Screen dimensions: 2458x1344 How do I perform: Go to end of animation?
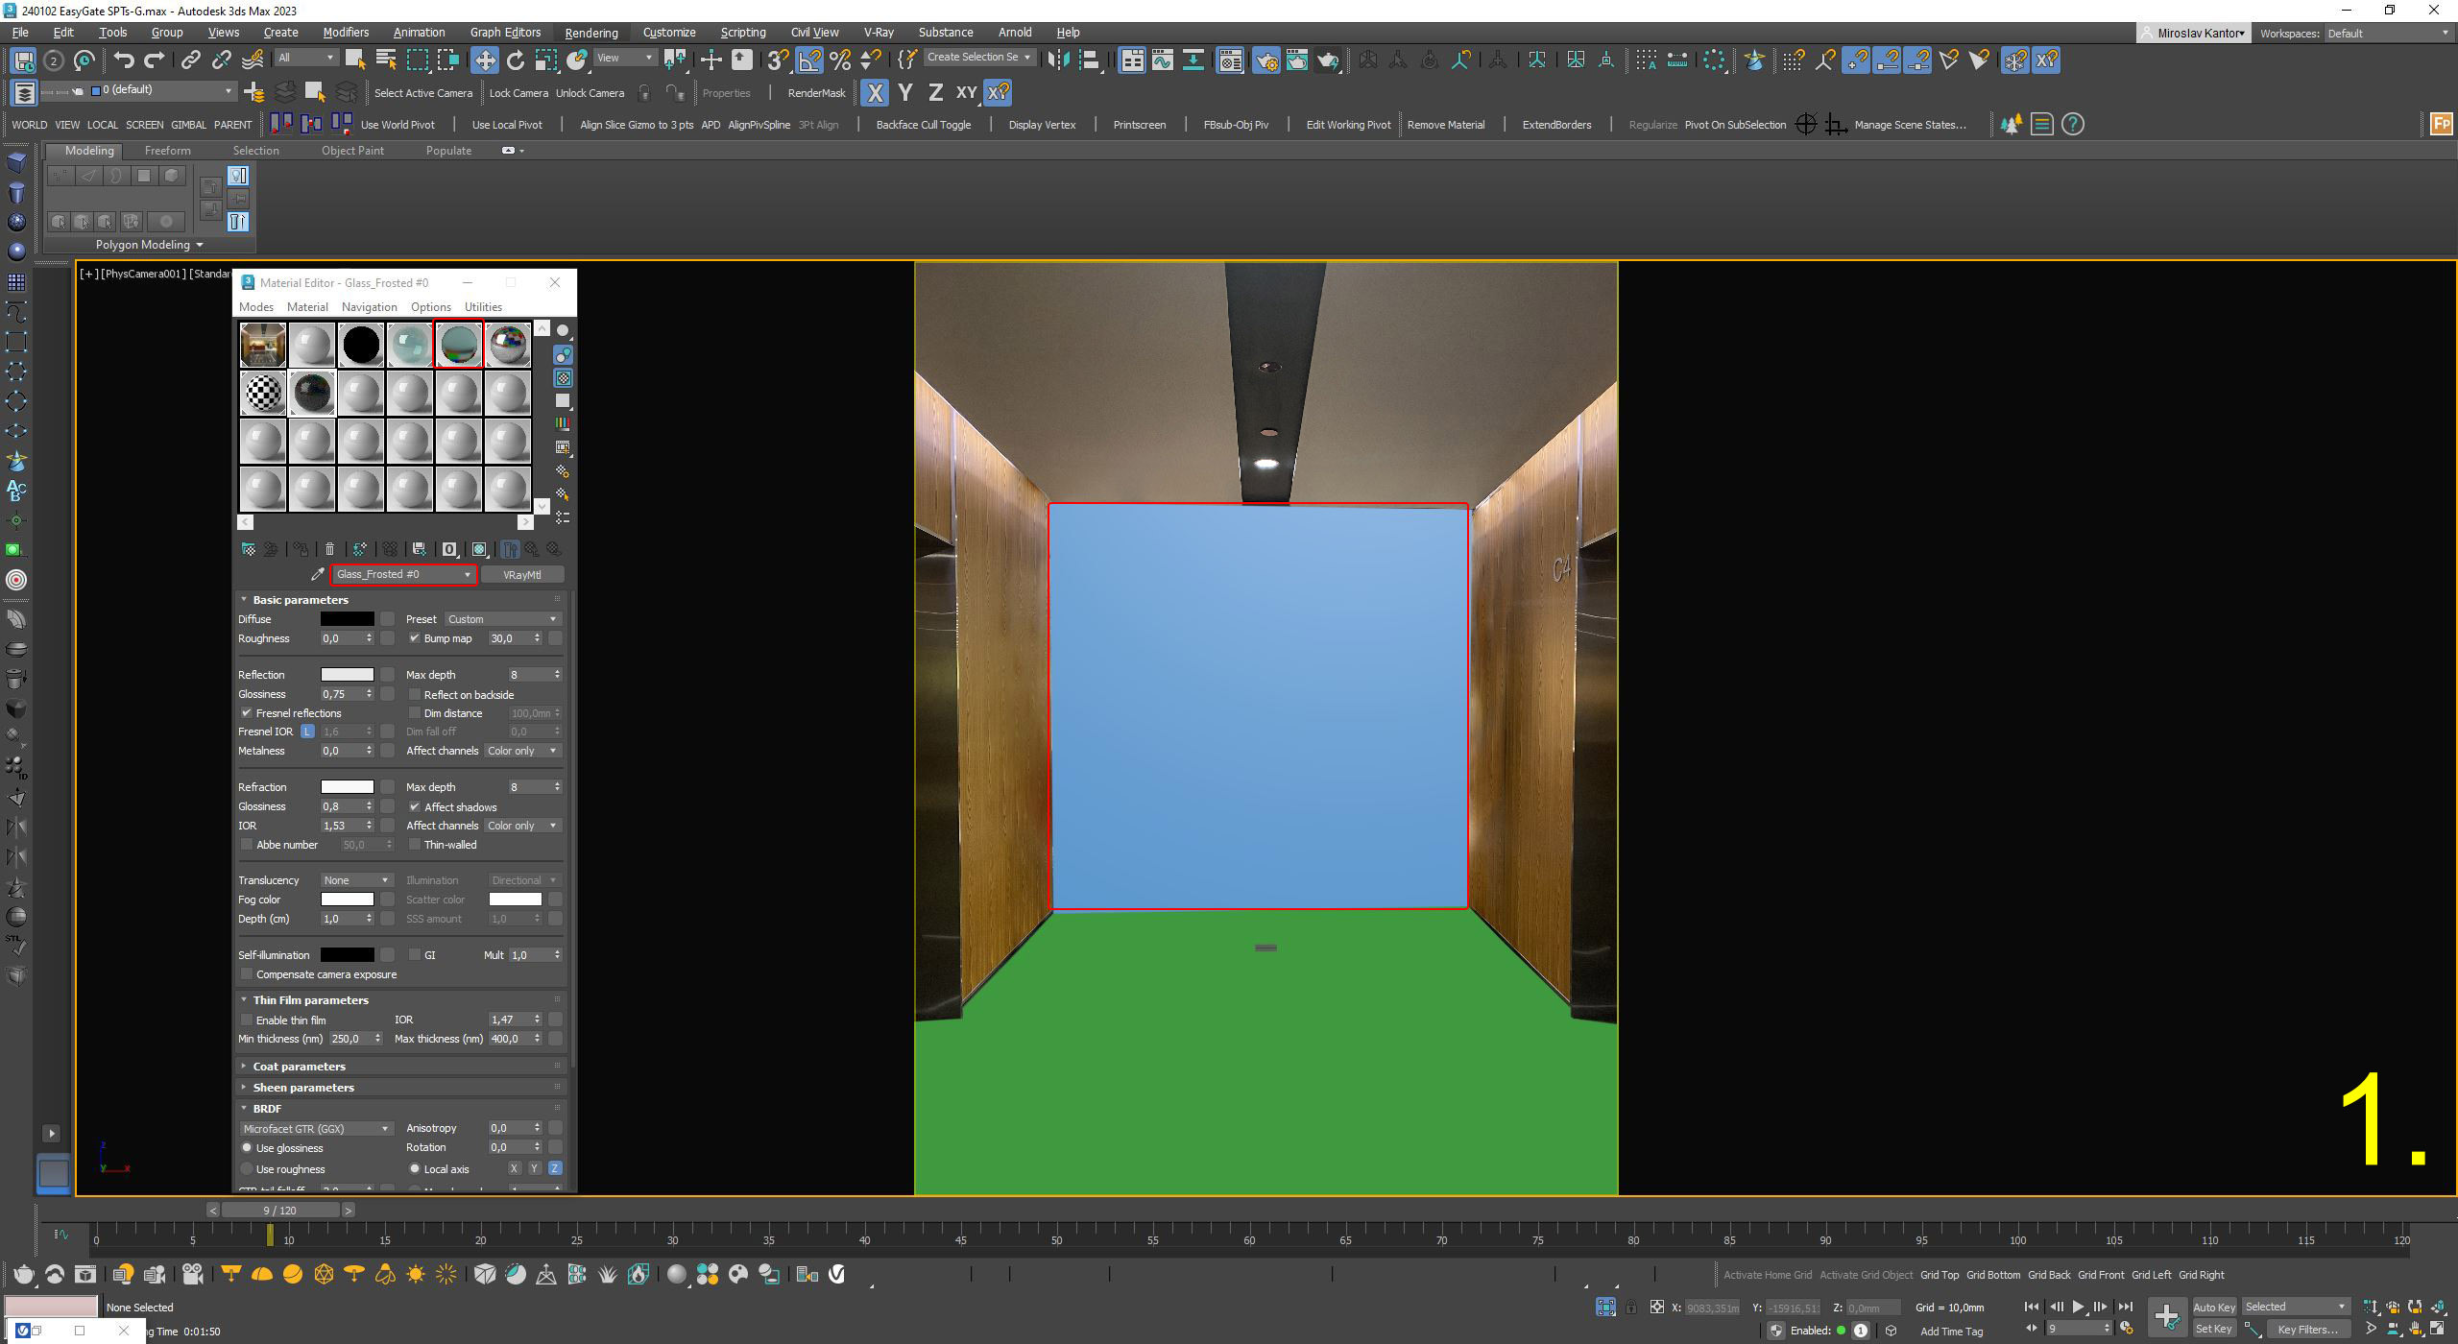tap(2126, 1307)
